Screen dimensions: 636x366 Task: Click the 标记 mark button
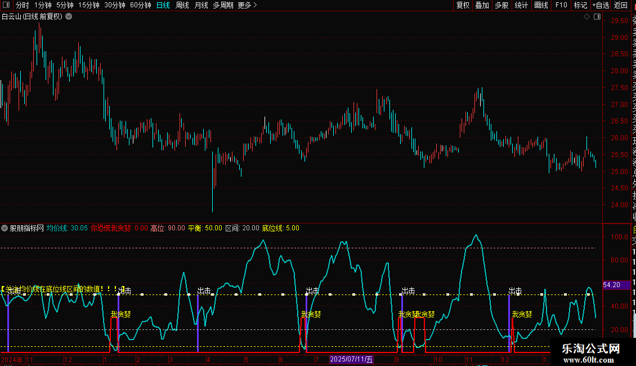tap(580, 5)
